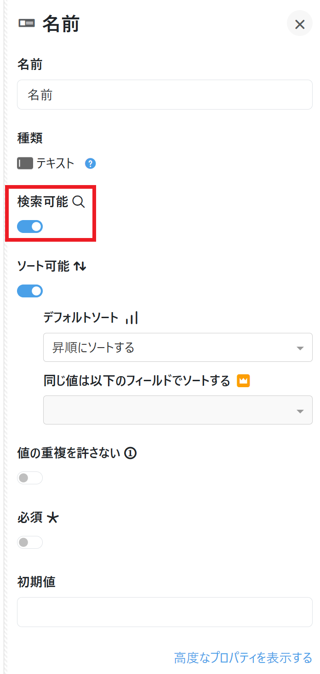The height and width of the screenshot is (674, 320).
Task: Click the 高度なプロパティを表示する link
Action: click(x=243, y=657)
